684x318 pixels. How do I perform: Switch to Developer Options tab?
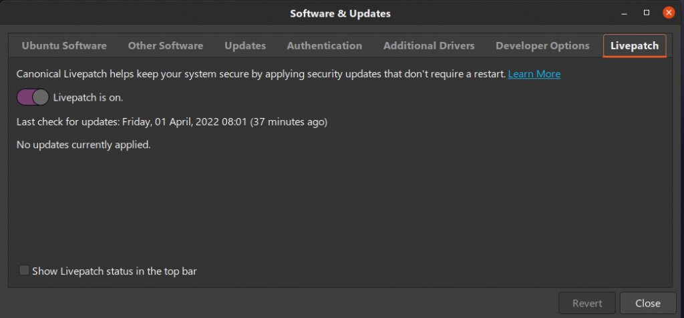542,46
